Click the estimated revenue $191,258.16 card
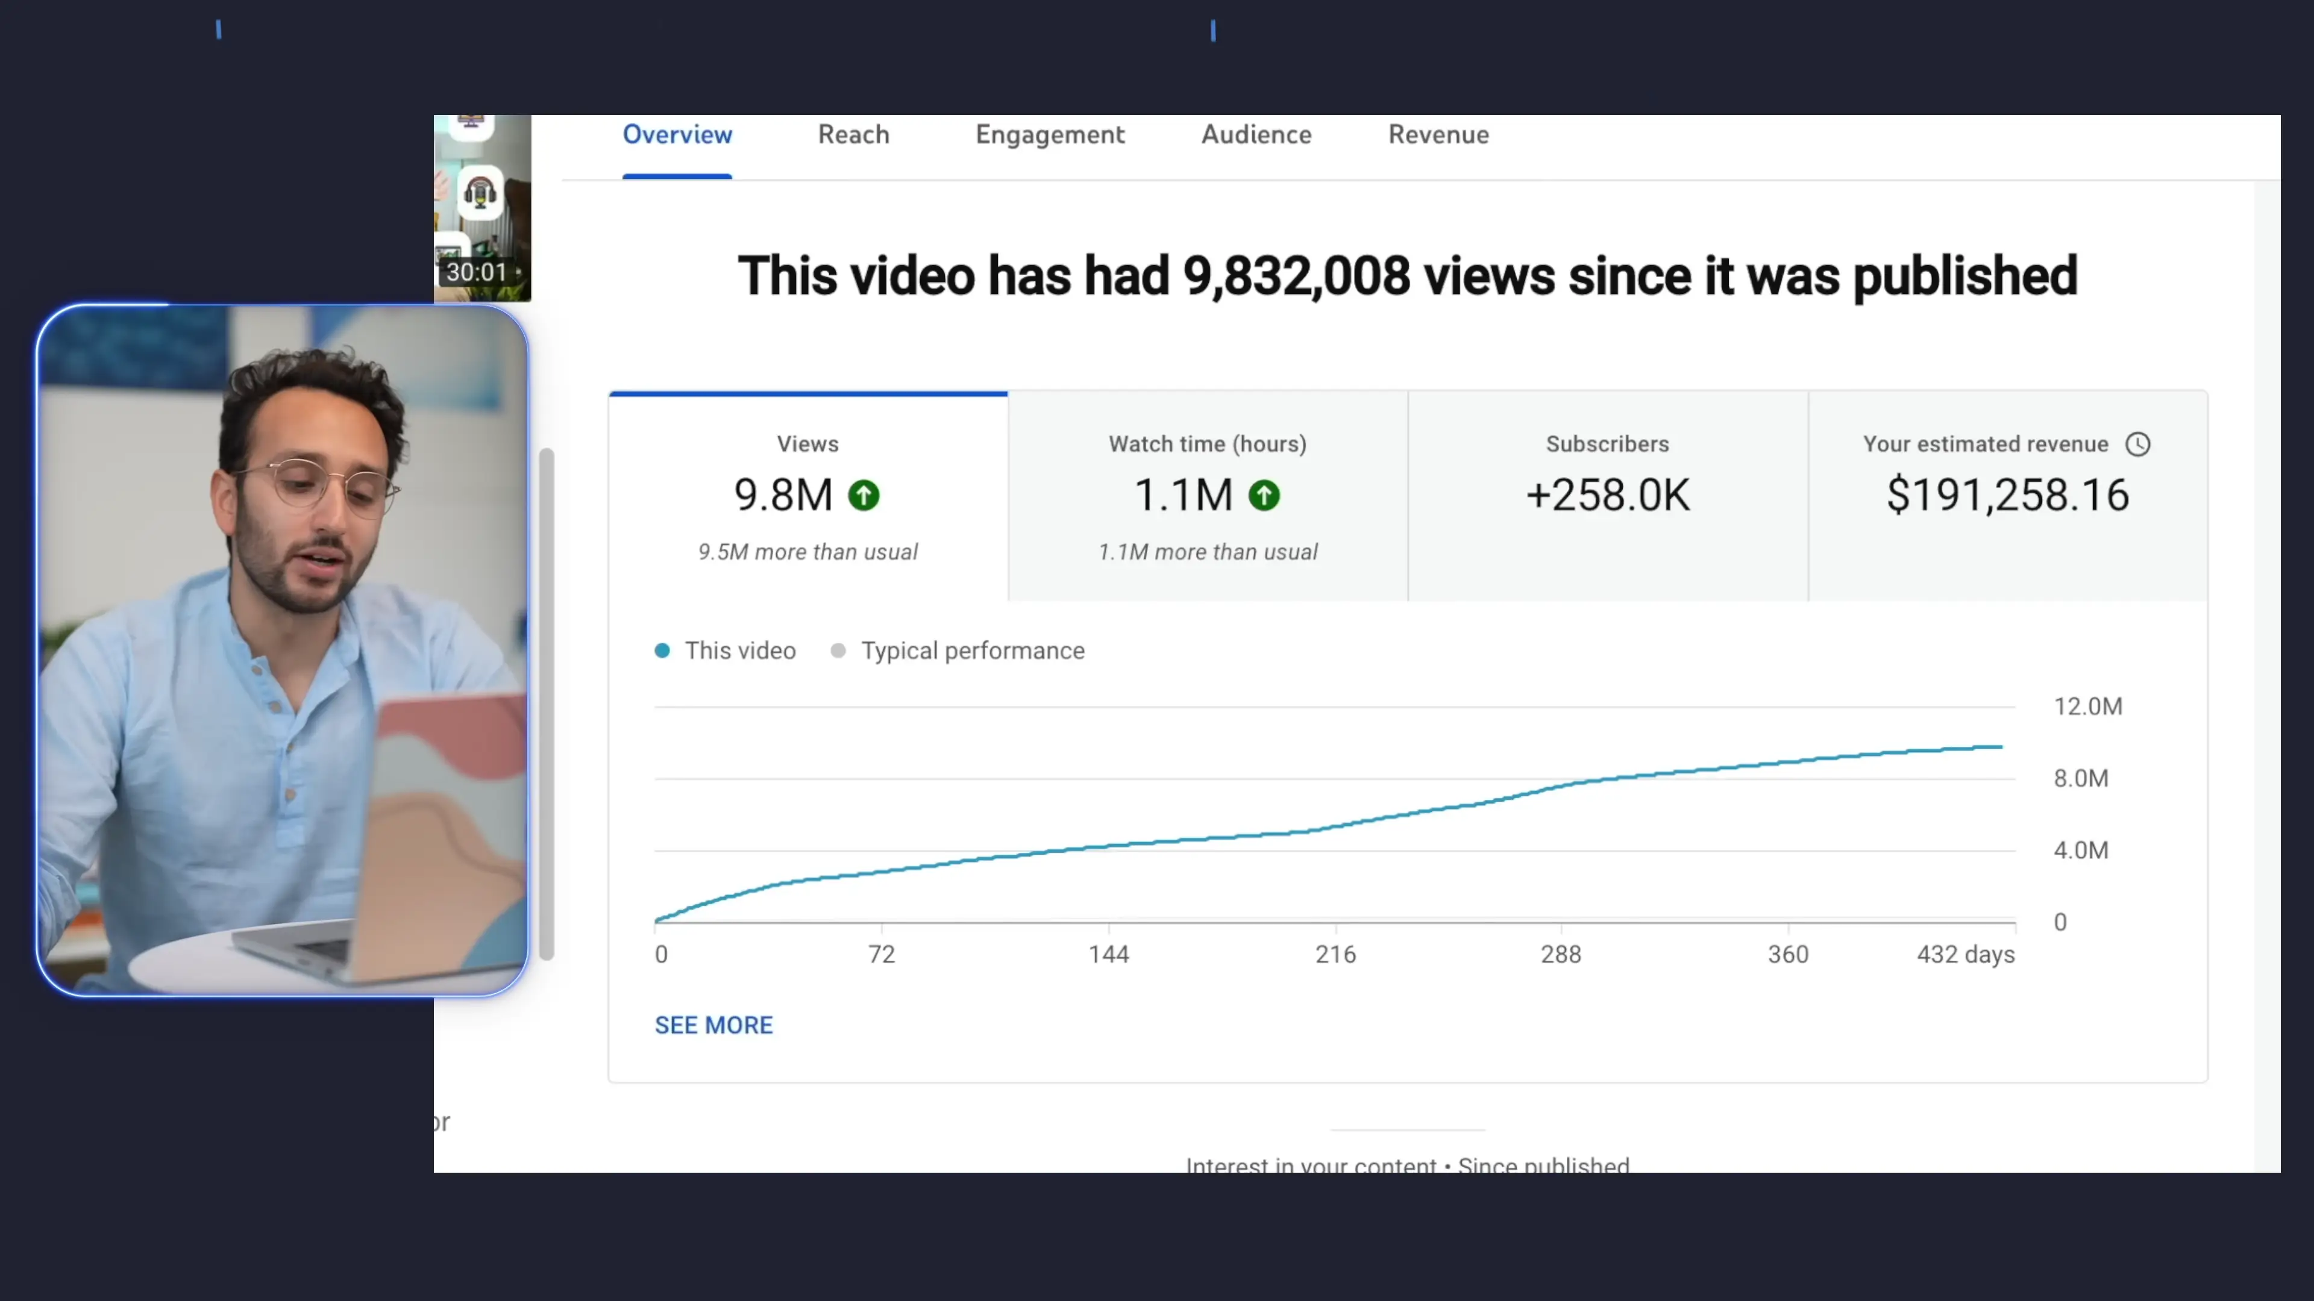Image resolution: width=2314 pixels, height=1301 pixels. point(2008,495)
